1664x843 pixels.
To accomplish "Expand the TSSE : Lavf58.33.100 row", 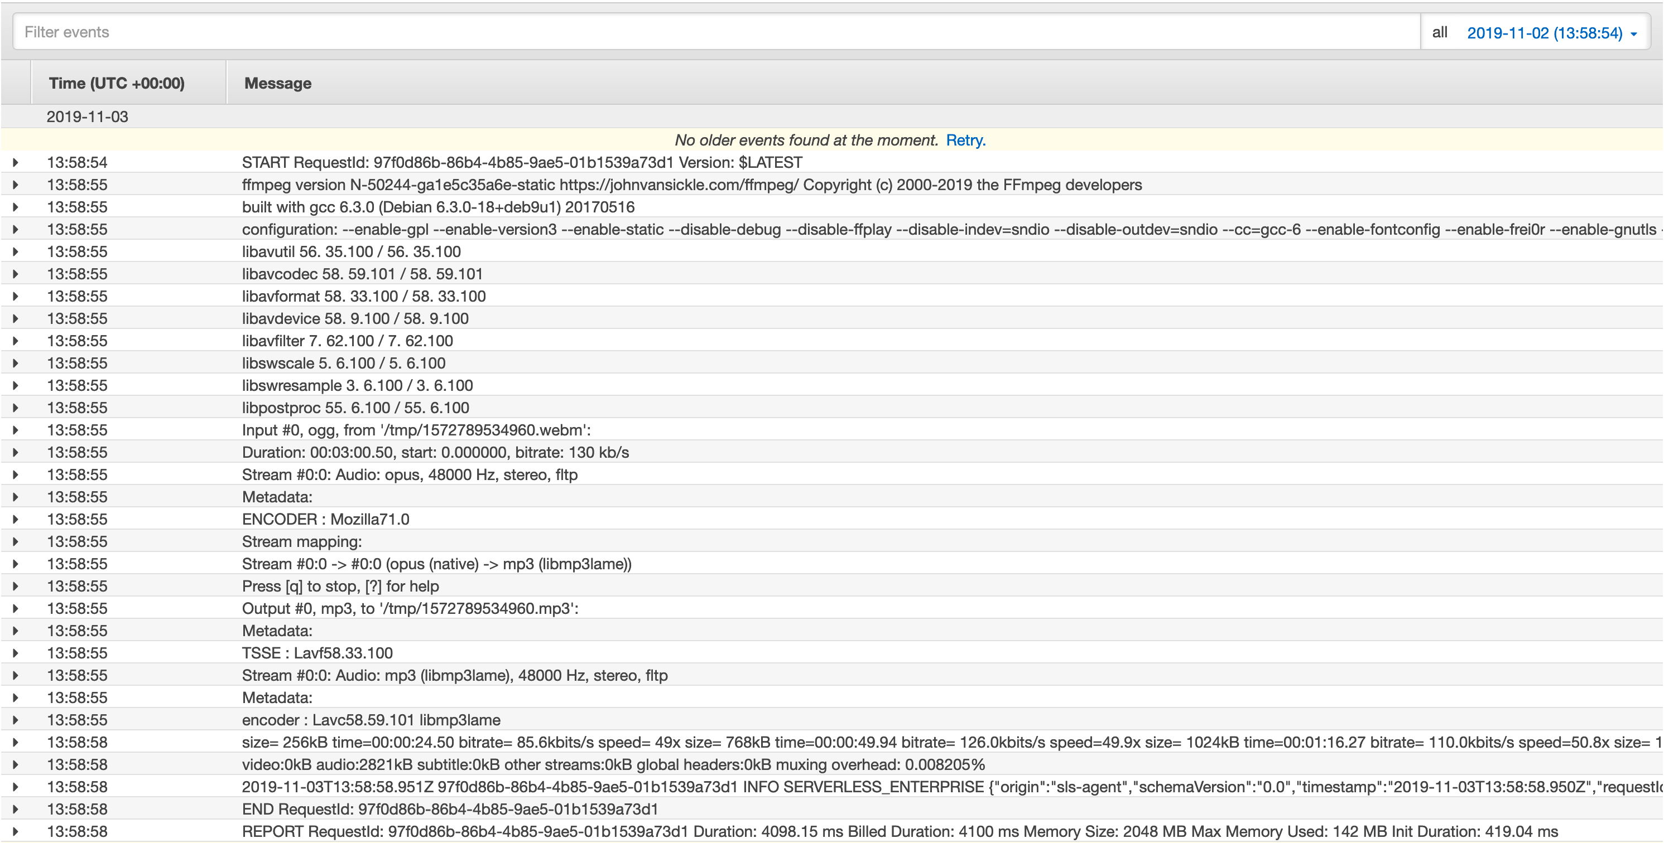I will (16, 653).
